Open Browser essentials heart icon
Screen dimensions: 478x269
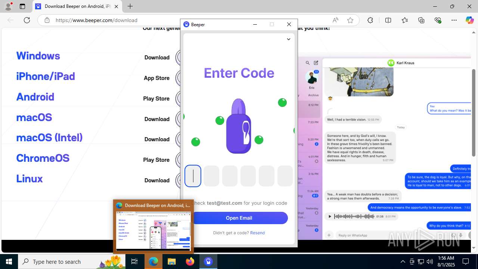pos(438,20)
